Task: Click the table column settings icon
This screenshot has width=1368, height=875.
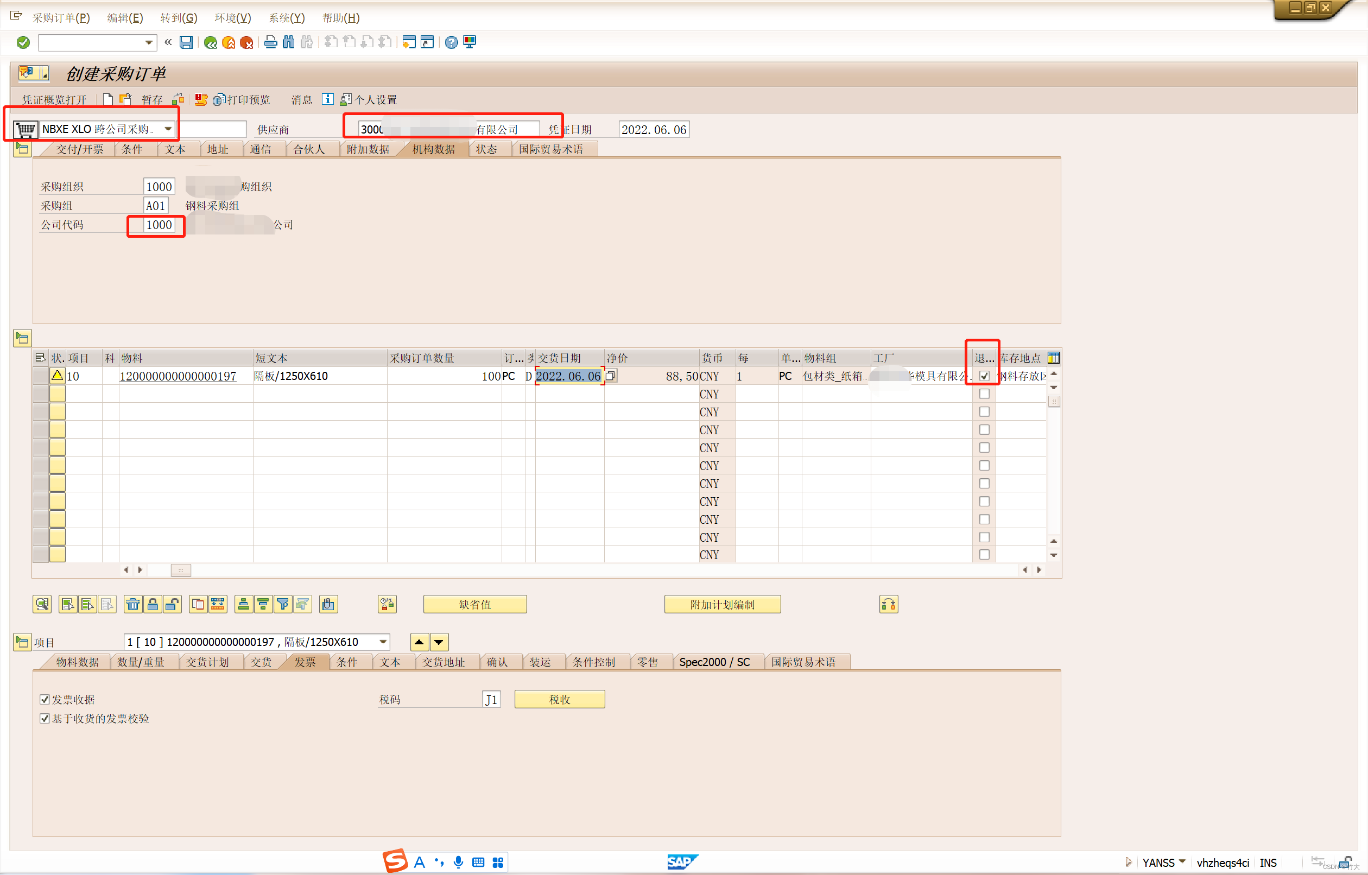Action: (1053, 358)
